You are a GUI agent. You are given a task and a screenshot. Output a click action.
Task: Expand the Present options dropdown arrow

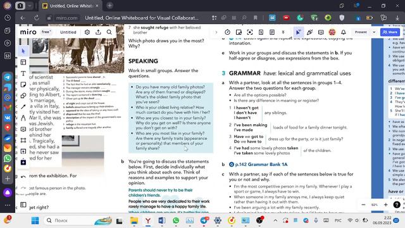point(374,32)
